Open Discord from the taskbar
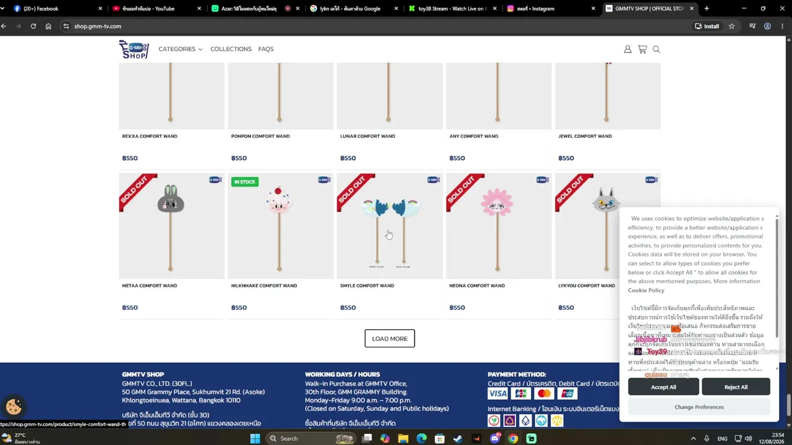Image resolution: width=792 pixels, height=445 pixels. [x=494, y=439]
